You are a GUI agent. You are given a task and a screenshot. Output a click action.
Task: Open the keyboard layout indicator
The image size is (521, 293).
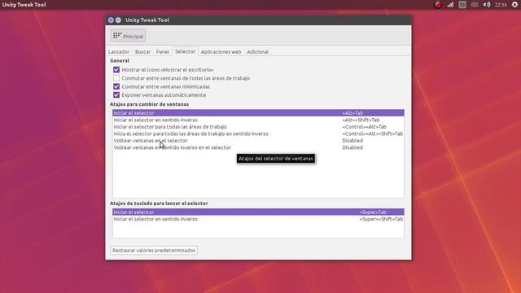coord(462,5)
